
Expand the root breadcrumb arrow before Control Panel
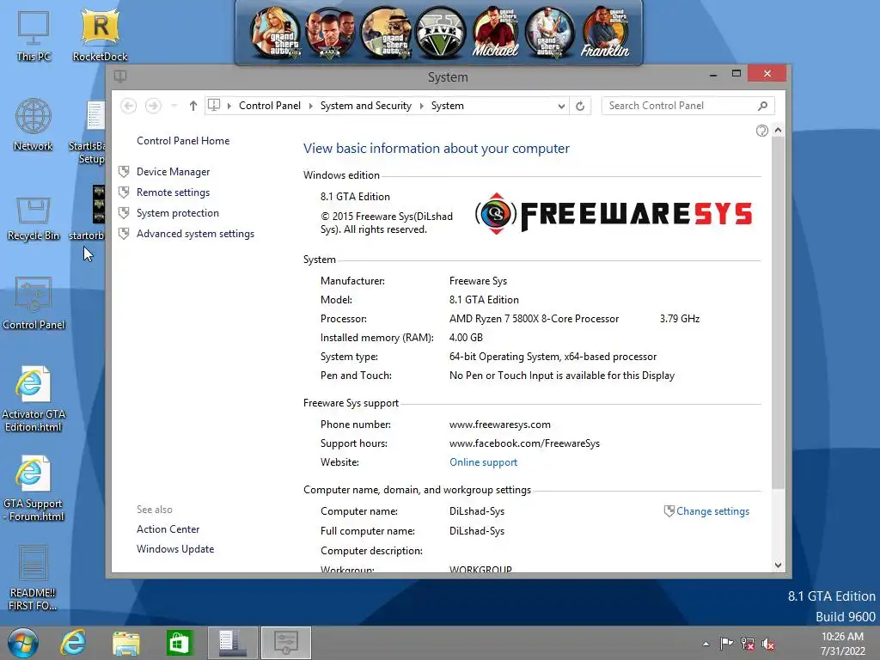pos(229,106)
